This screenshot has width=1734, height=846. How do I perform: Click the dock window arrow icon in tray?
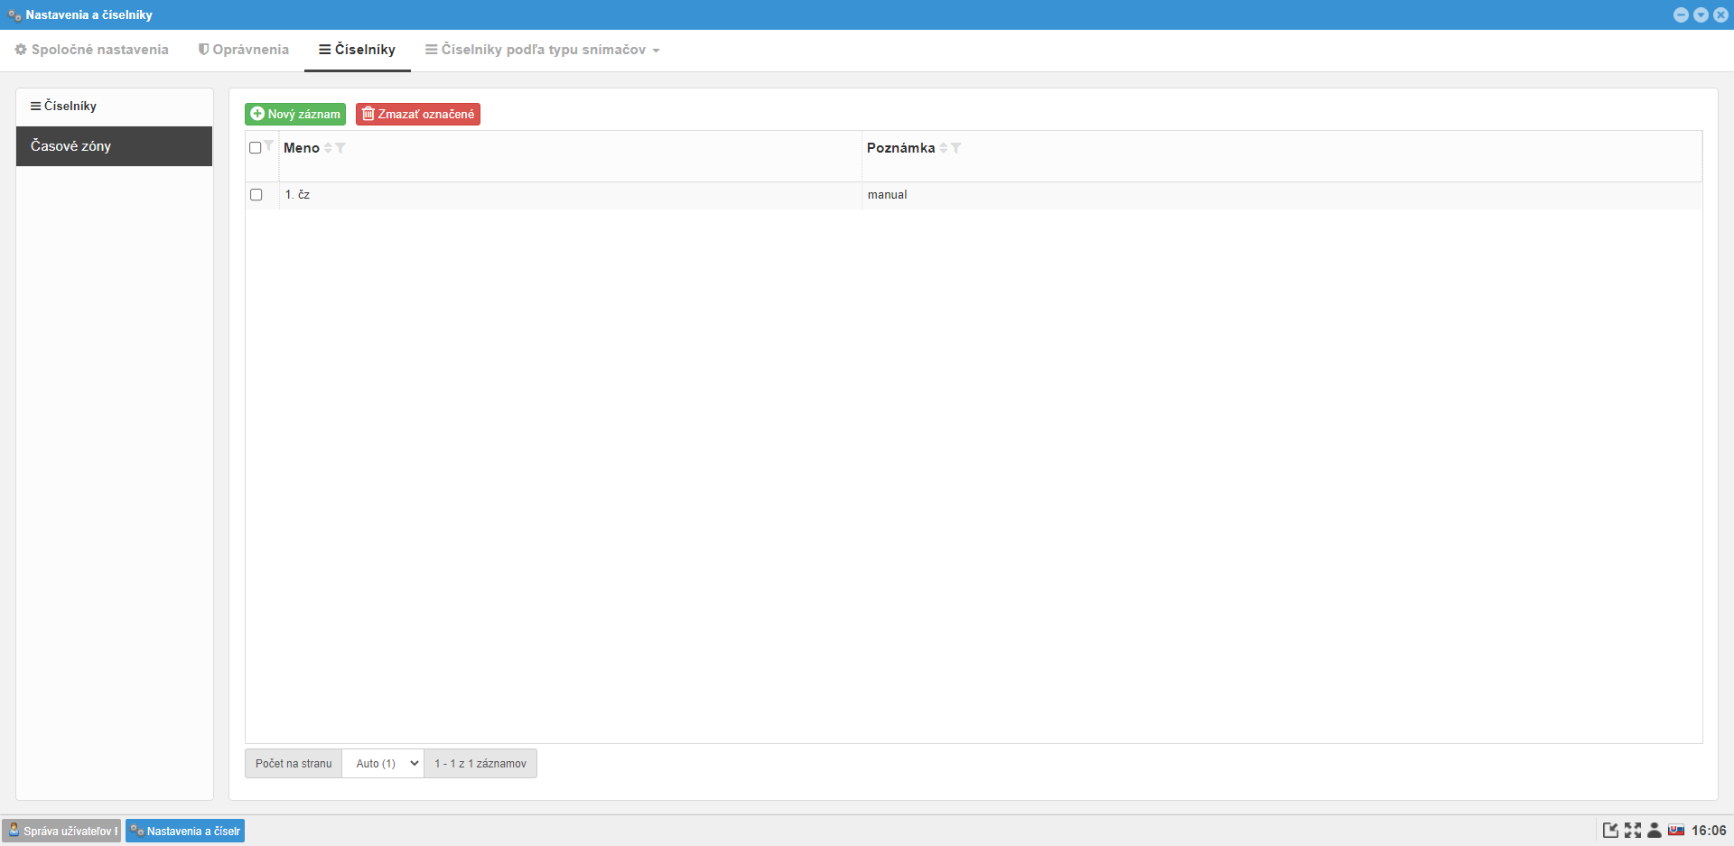pos(1610,831)
